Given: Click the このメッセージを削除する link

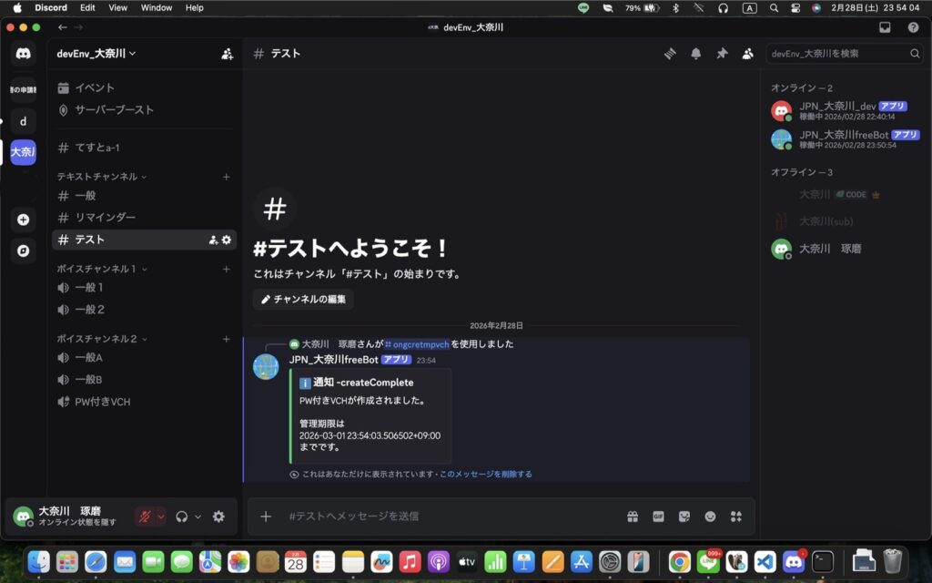Looking at the screenshot, I should coord(486,475).
